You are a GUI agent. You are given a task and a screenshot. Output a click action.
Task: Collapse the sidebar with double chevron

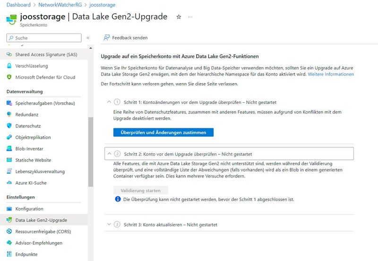click(x=88, y=38)
